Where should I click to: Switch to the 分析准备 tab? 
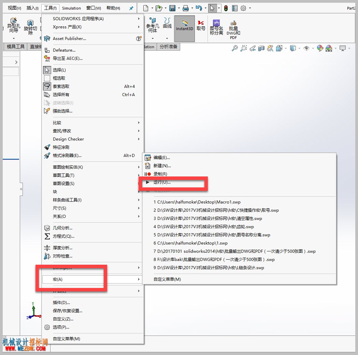169,47
